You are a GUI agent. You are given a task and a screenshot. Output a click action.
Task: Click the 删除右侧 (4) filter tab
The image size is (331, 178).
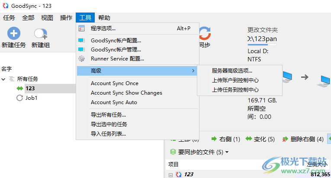tap(303, 139)
